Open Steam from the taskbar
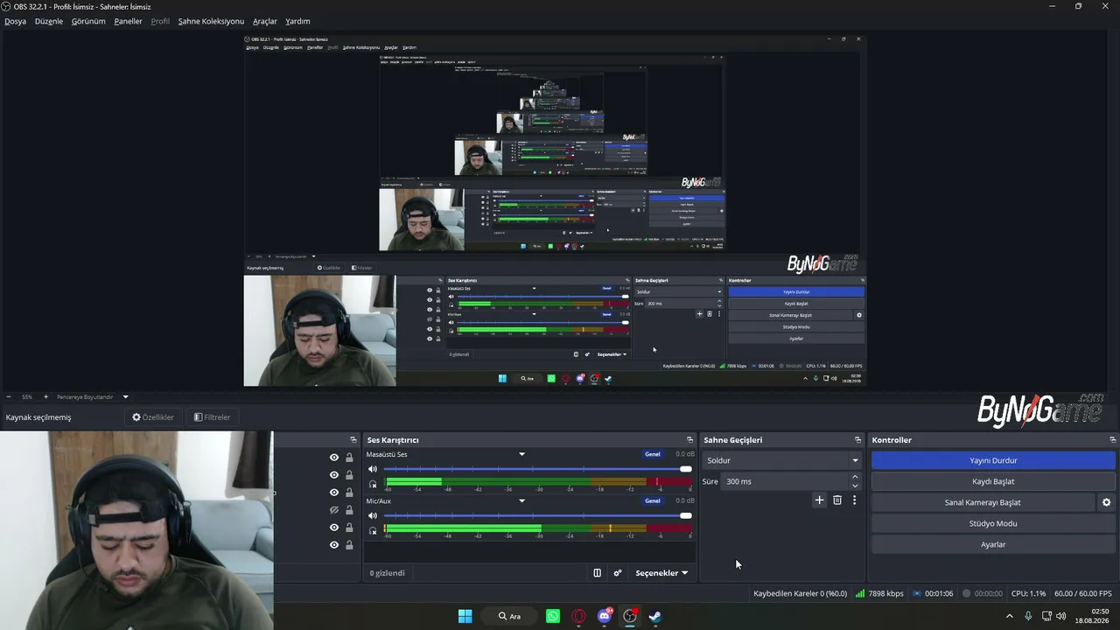 tap(654, 616)
